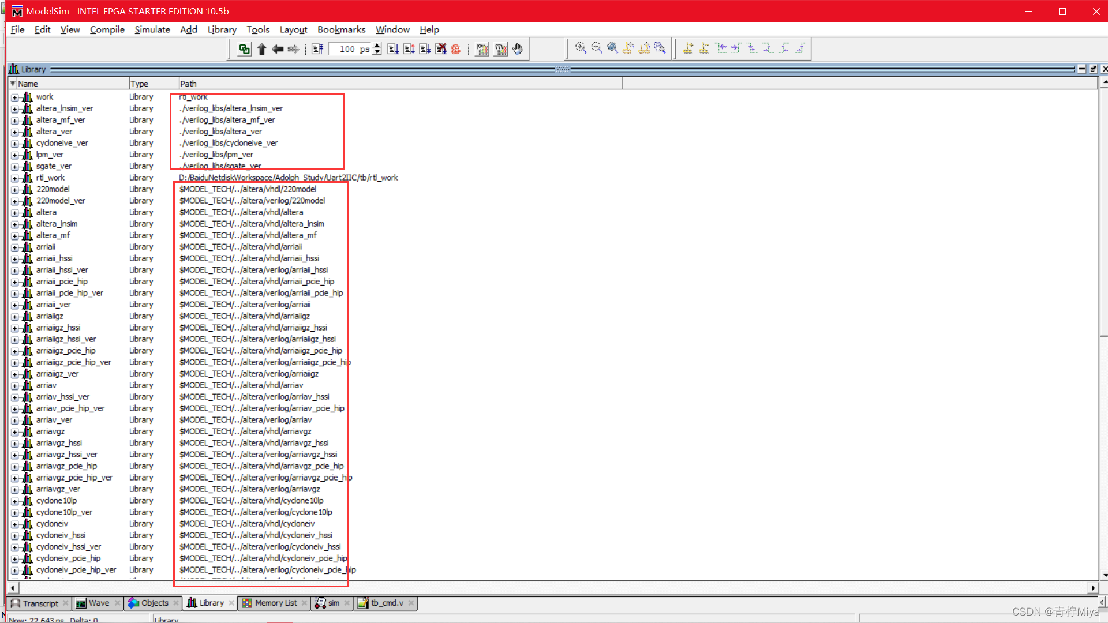
Task: Click the hand-shaped toolbar icon
Action: pos(518,49)
